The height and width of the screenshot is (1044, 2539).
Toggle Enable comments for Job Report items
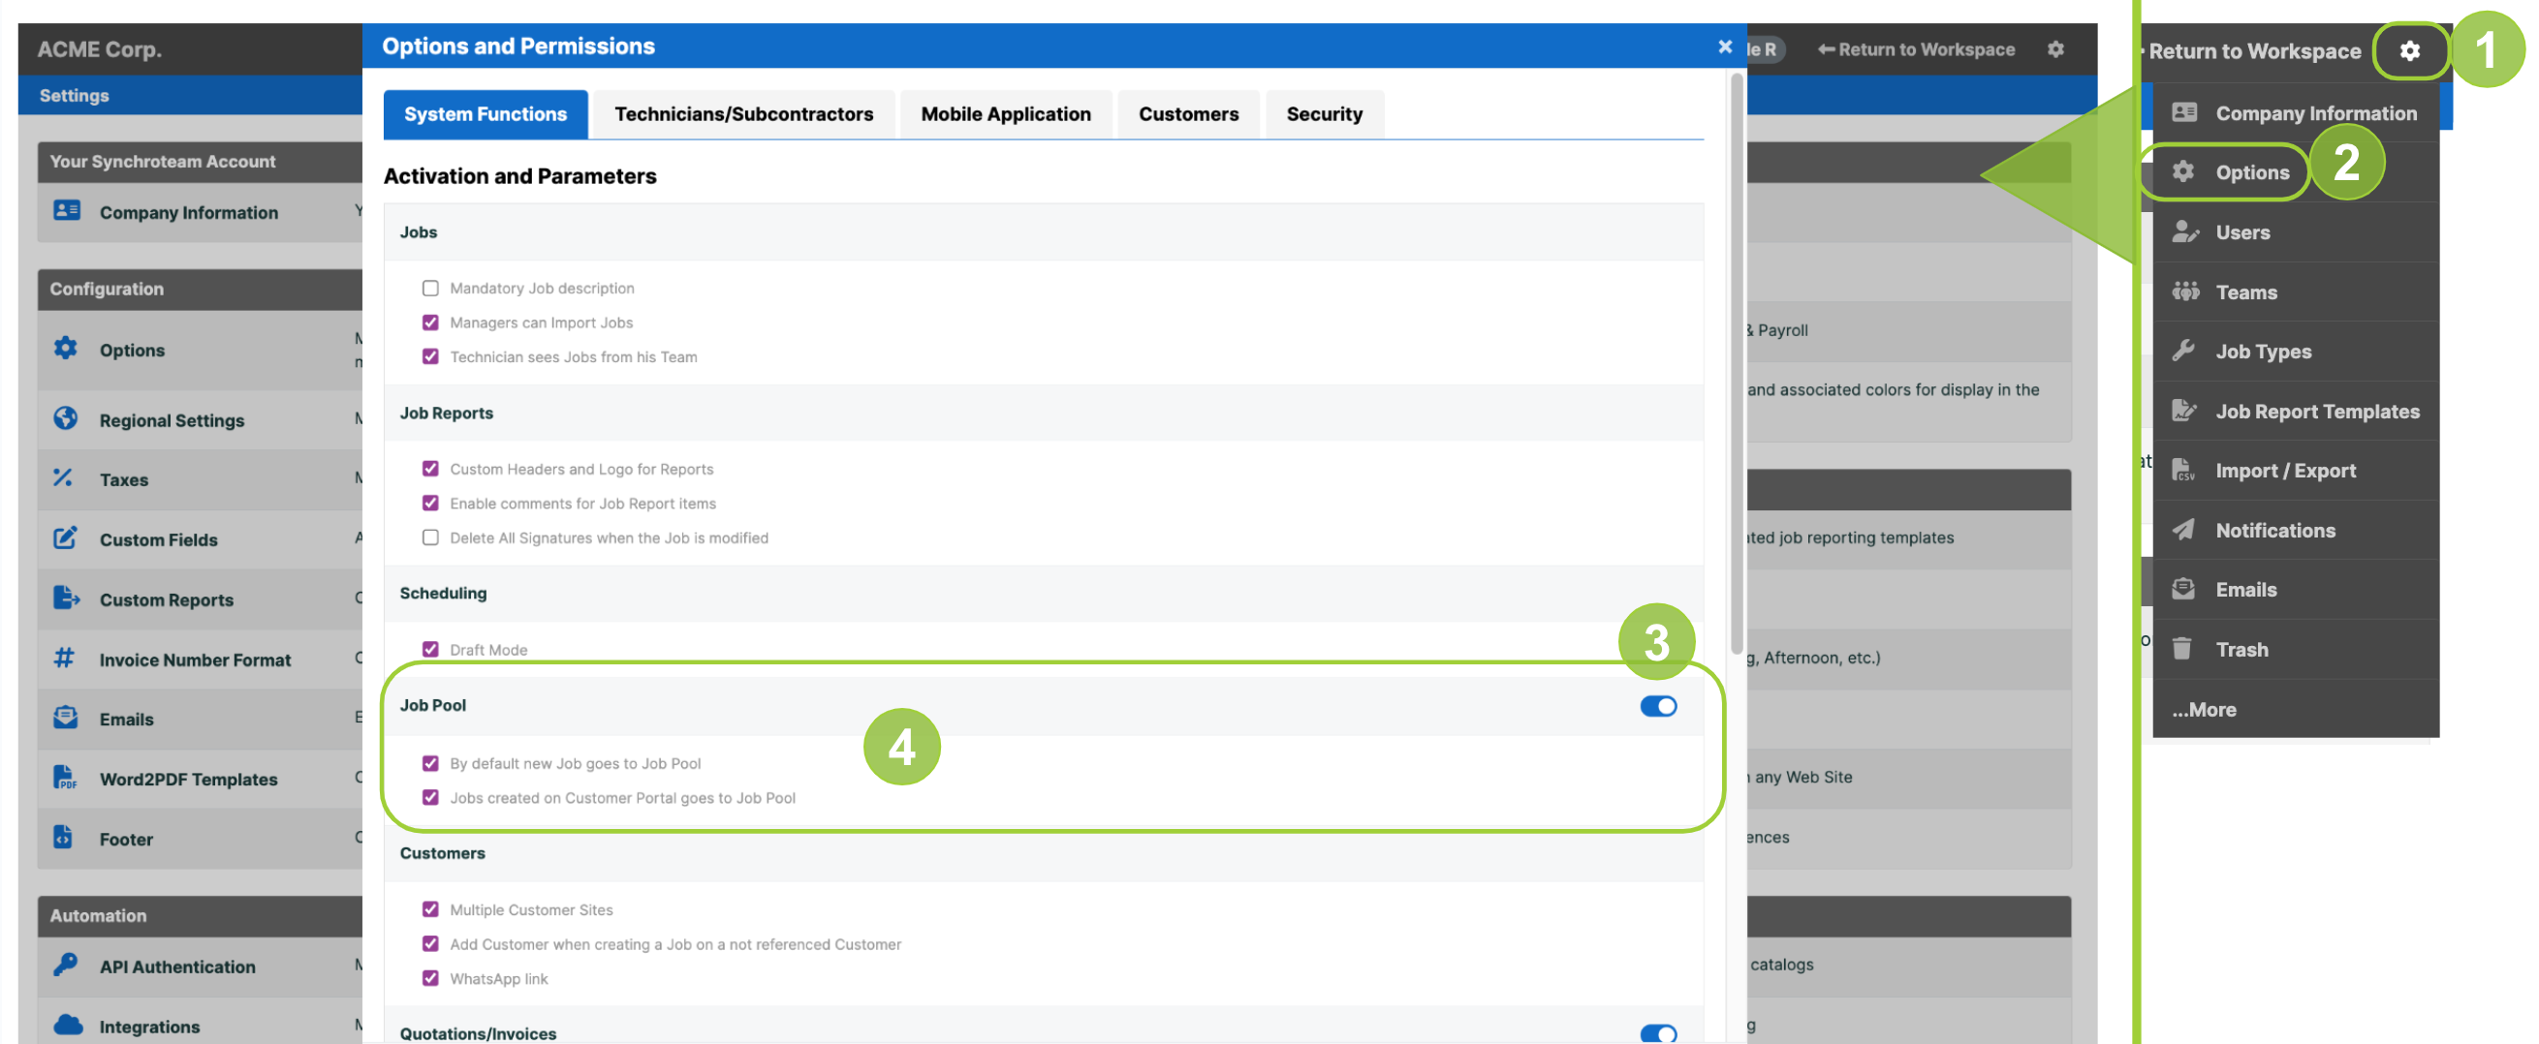pos(430,504)
